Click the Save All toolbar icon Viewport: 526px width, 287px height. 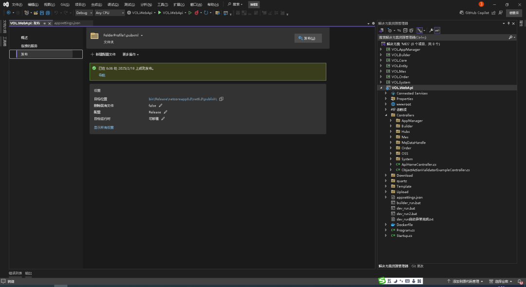click(x=47, y=13)
